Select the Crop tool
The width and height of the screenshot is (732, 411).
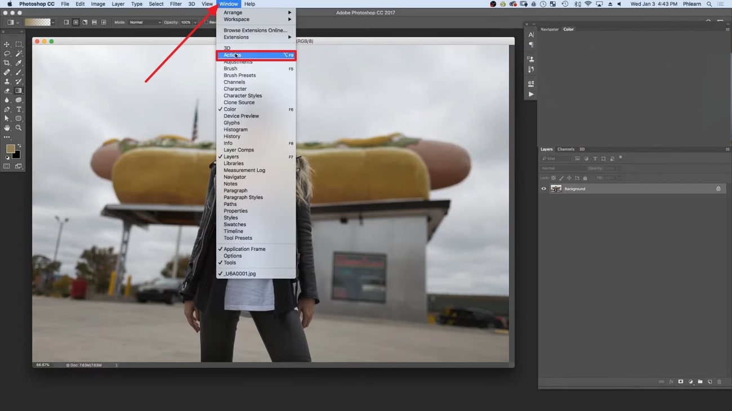[x=7, y=63]
